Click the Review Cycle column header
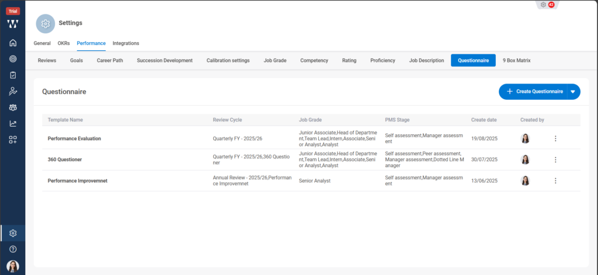Image resolution: width=598 pixels, height=275 pixels. click(227, 120)
